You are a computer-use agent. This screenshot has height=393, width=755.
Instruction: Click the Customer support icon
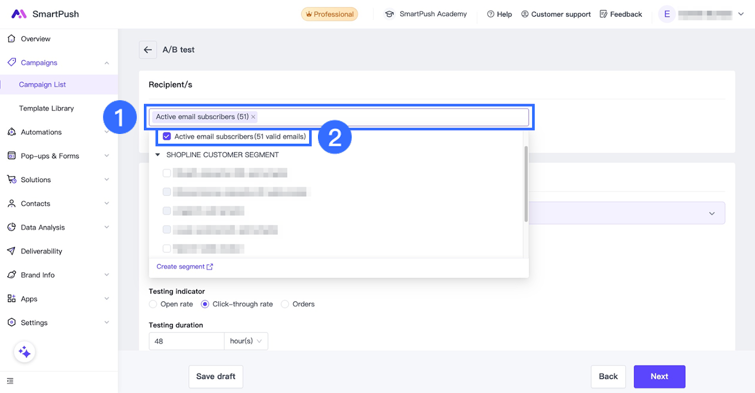[x=525, y=14]
